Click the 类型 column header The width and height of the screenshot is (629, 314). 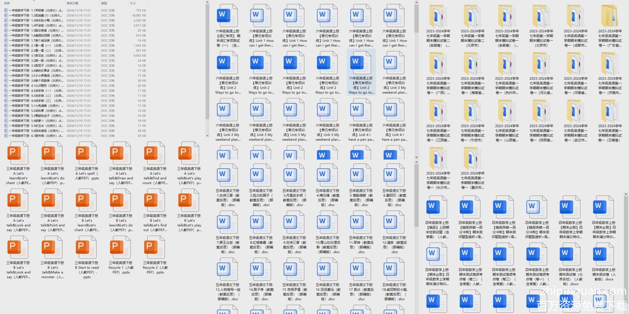pos(104,3)
